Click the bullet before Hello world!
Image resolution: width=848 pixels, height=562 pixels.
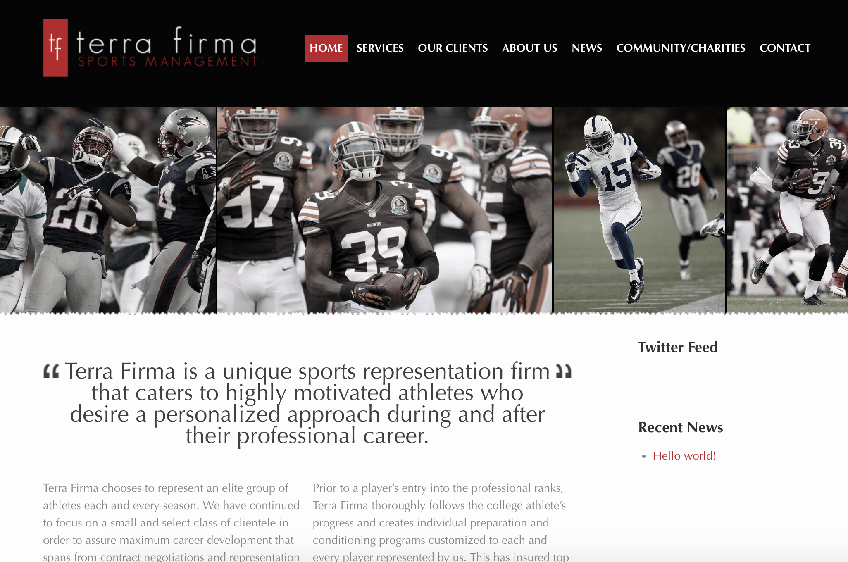pos(644,456)
